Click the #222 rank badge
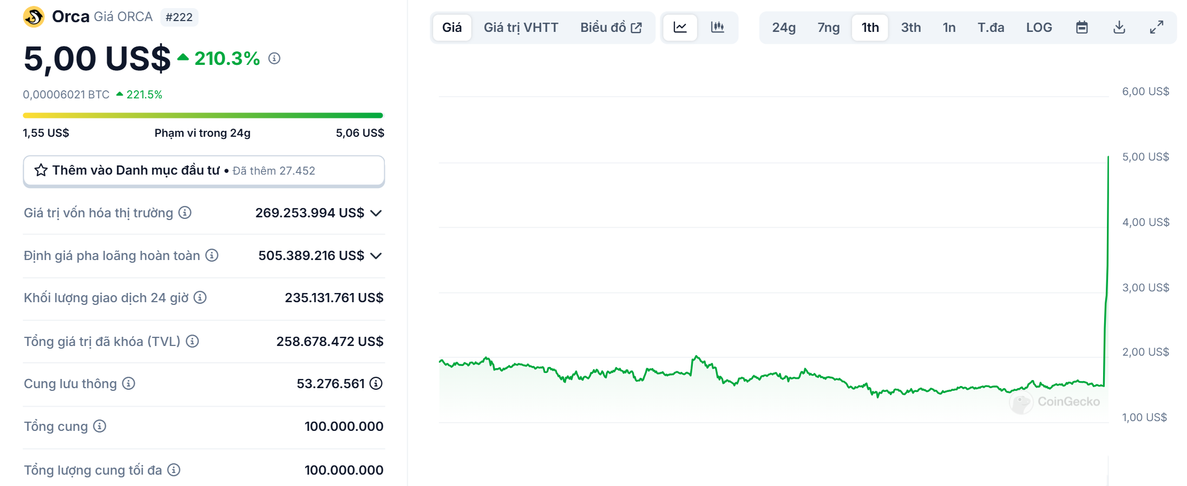Viewport: 1187px width, 486px height. click(179, 17)
